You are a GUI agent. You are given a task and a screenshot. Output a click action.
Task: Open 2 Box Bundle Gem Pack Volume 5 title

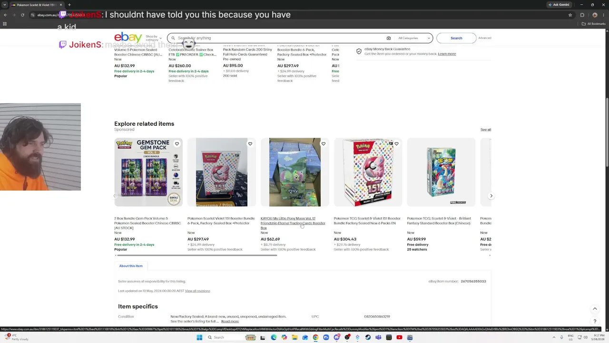click(x=147, y=223)
